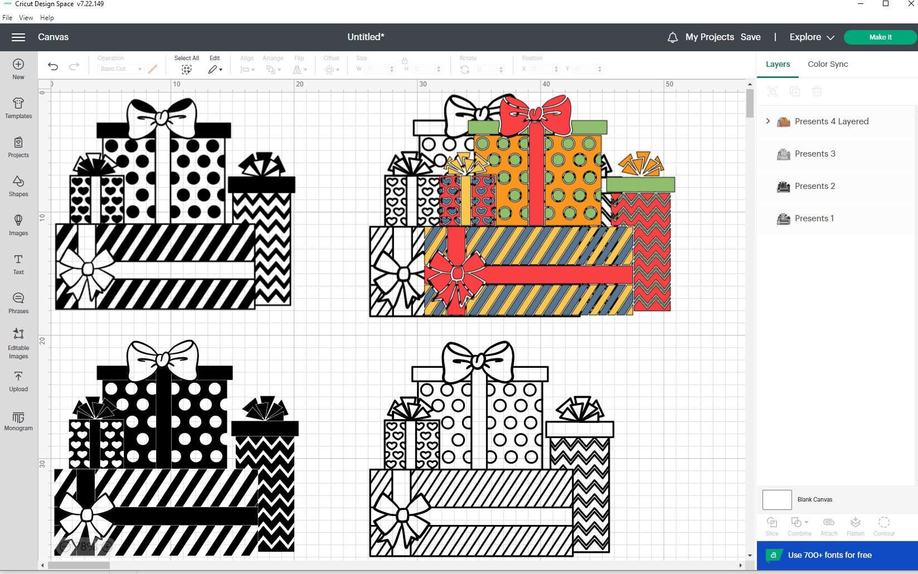Open the Explore dropdown
Viewport: 918px width, 574px height.
click(x=810, y=37)
